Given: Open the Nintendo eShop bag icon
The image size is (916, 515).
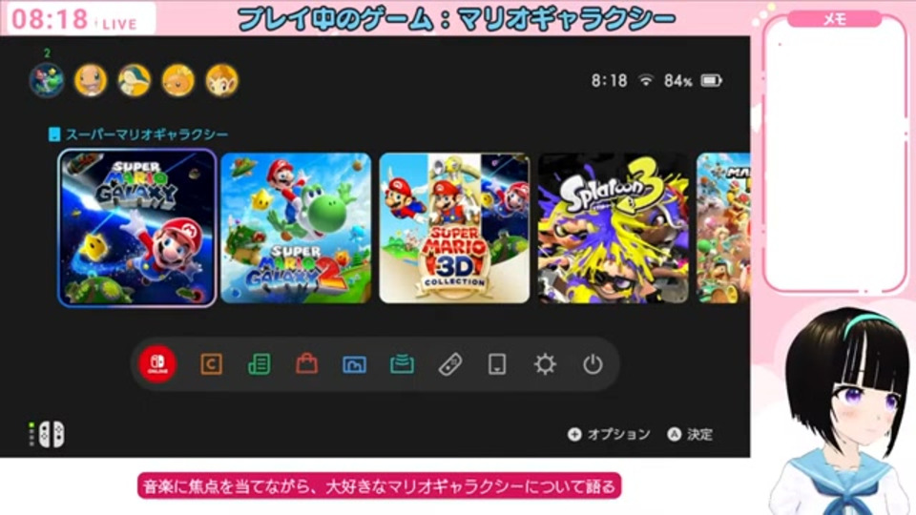Looking at the screenshot, I should (x=306, y=364).
